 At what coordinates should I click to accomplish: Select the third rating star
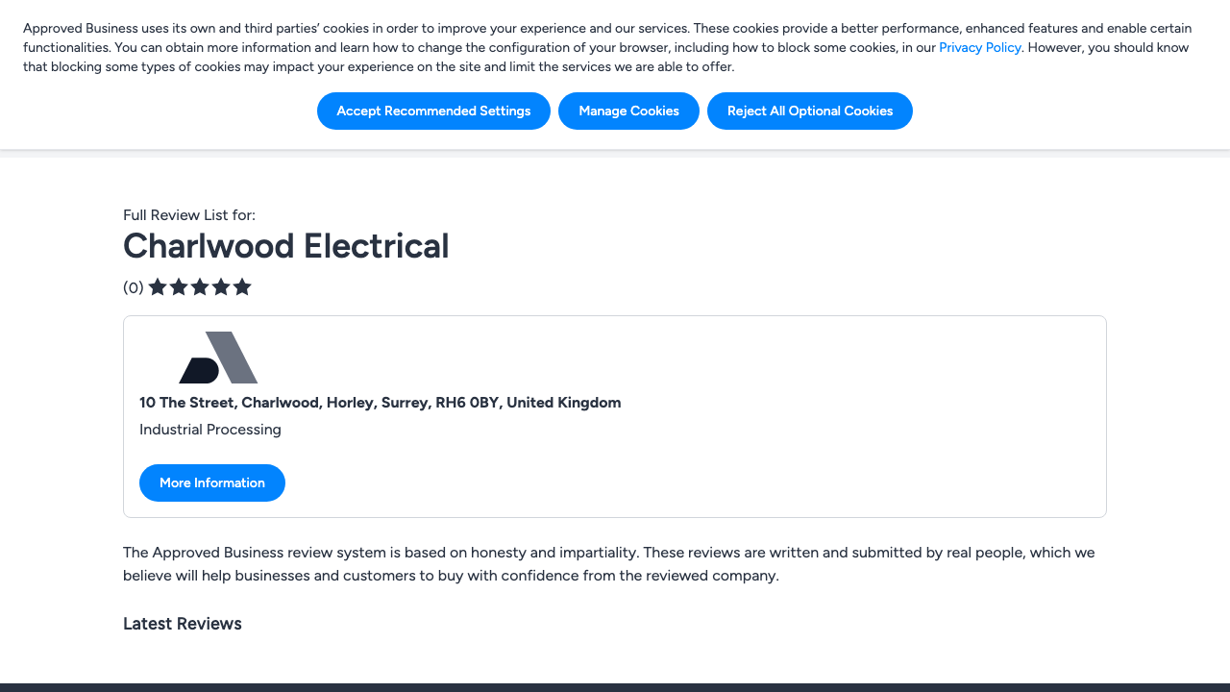click(x=200, y=286)
